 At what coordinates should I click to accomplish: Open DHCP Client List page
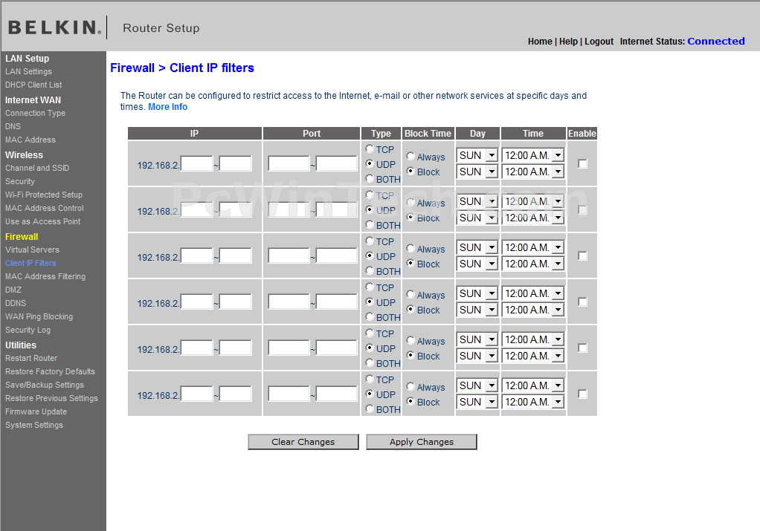pyautogui.click(x=33, y=85)
